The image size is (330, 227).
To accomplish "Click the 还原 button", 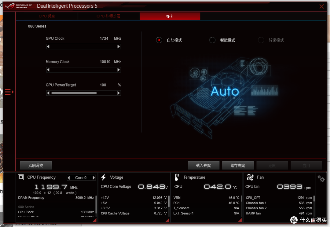I will [272, 166].
